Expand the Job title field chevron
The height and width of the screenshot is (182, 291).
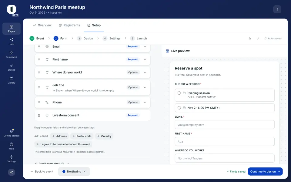(145, 87)
